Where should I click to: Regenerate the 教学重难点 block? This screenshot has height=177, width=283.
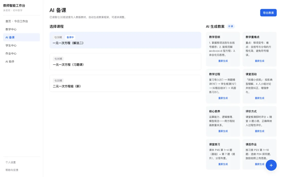point(259,61)
